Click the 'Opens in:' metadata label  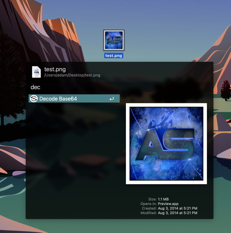point(148,204)
